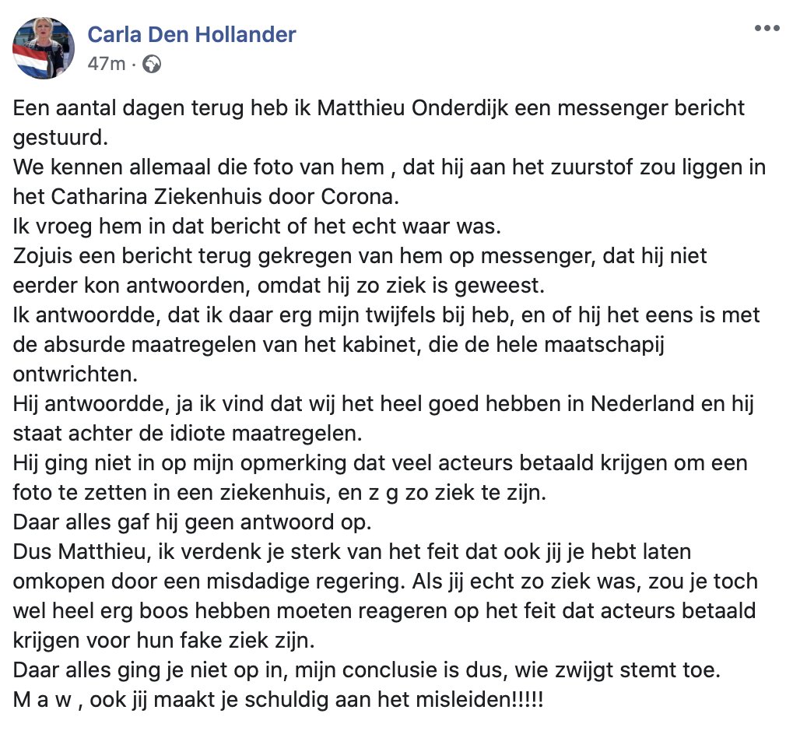Viewport: 786px width, 738px height.
Task: Click the 47m post timestamp
Action: 107,64
